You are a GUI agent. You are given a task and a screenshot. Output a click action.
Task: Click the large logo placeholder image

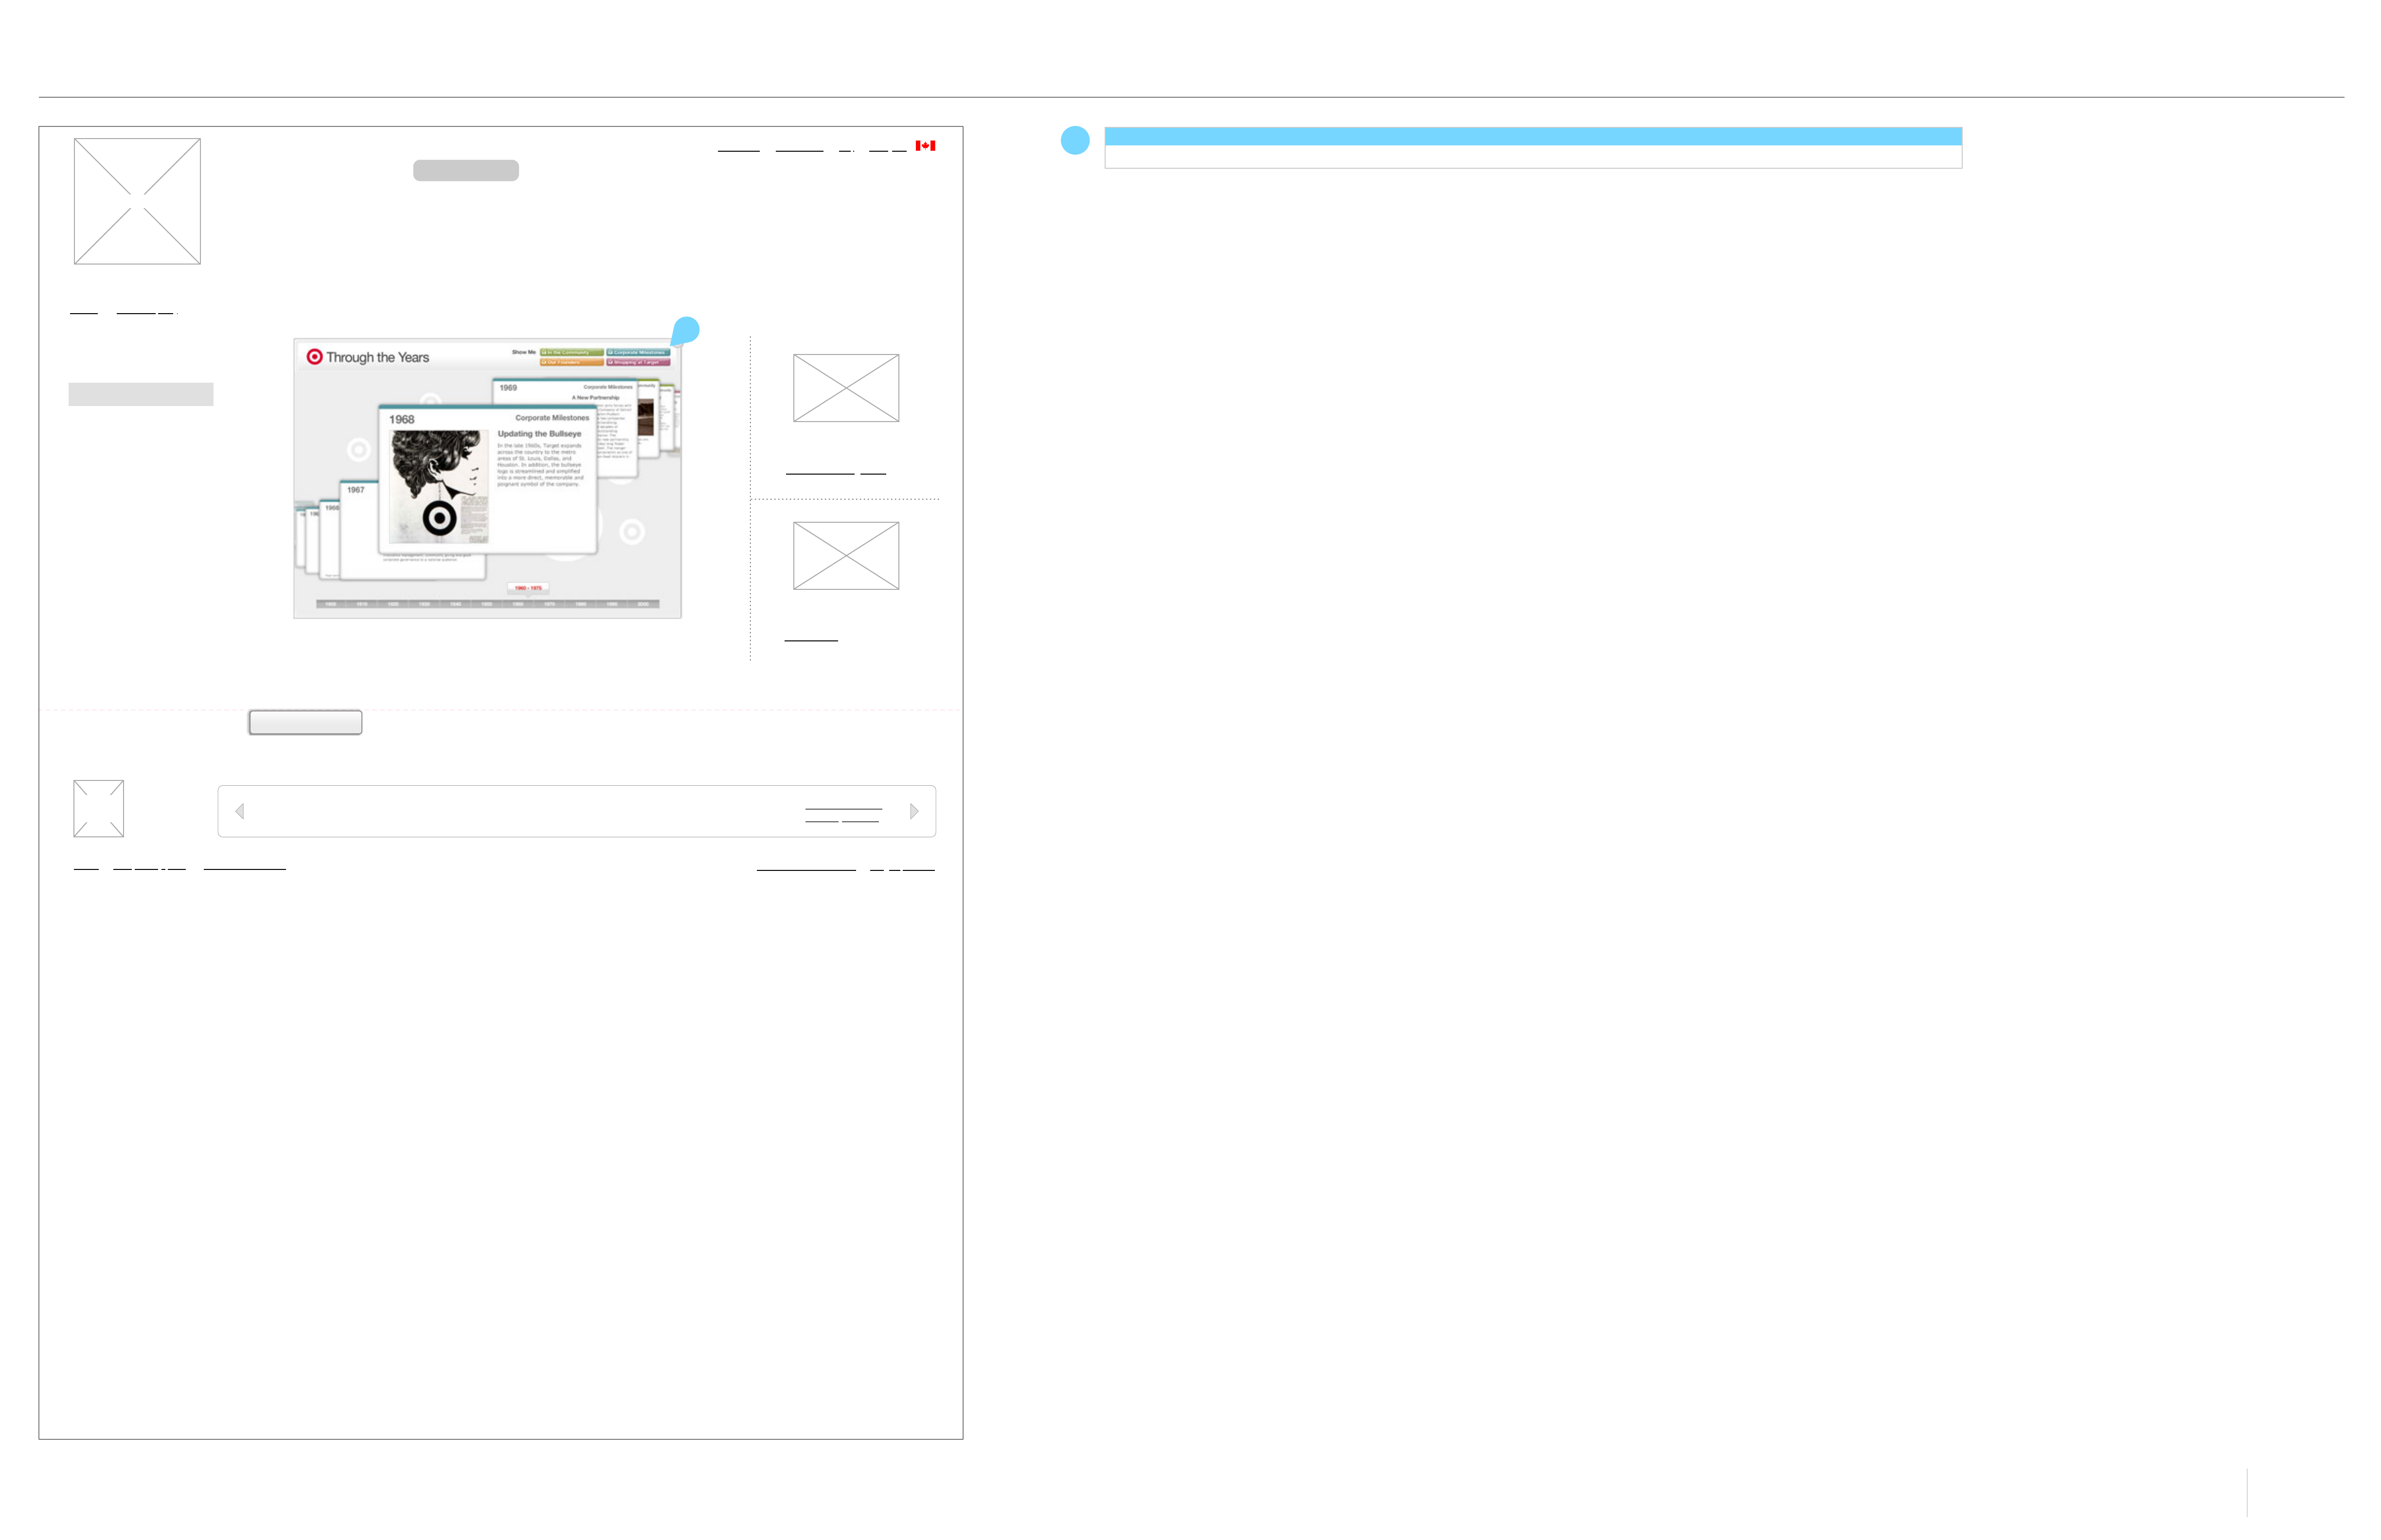[137, 201]
